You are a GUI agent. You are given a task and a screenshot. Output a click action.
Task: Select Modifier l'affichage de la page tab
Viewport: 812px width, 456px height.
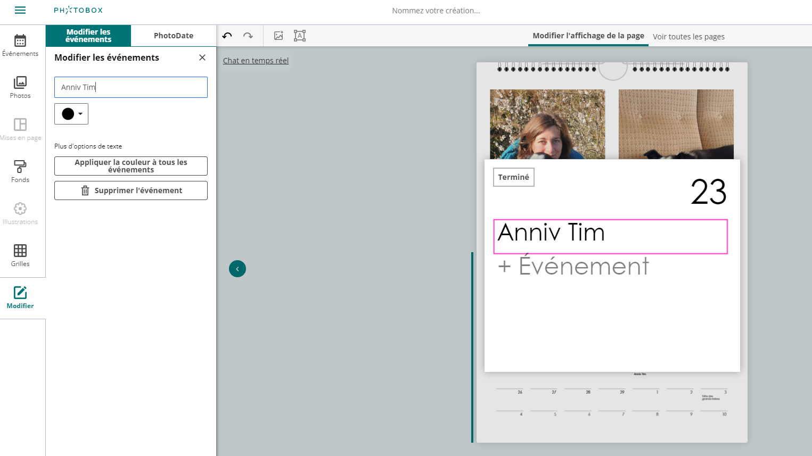(x=588, y=36)
